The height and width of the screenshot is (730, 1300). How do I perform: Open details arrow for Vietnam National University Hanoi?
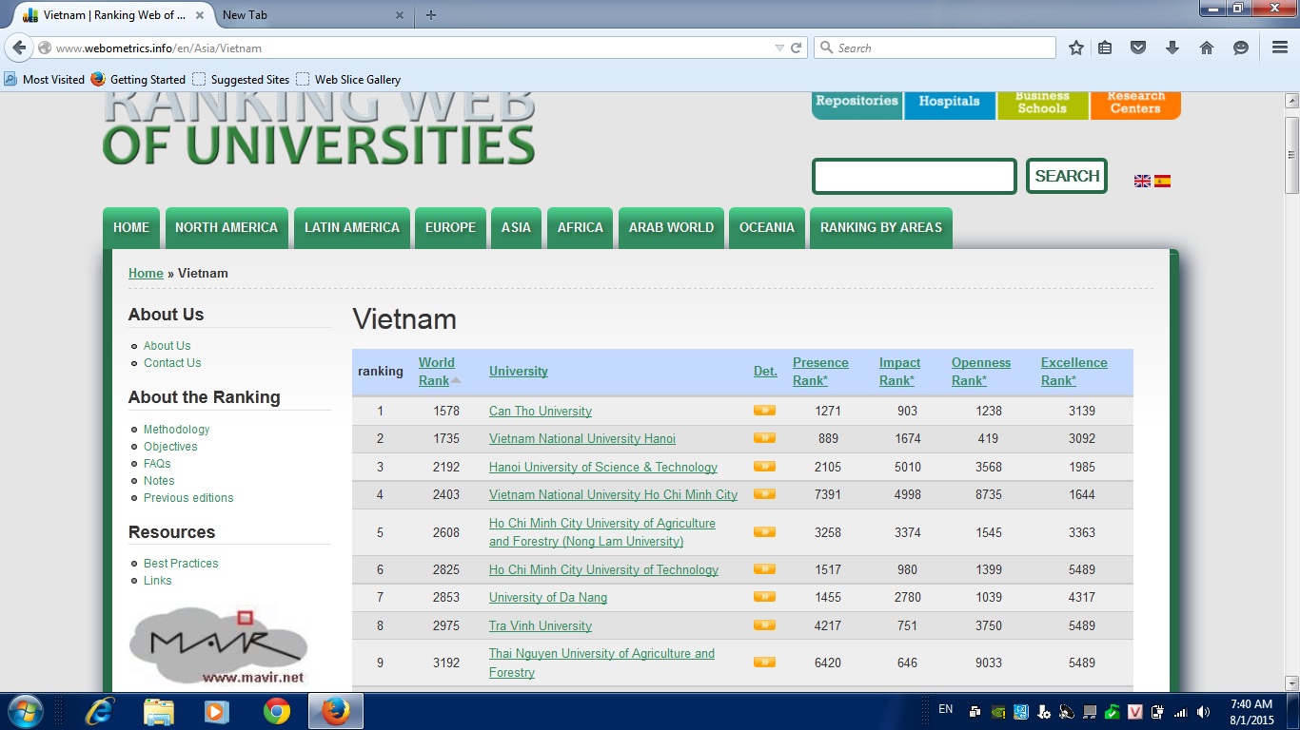tap(764, 438)
